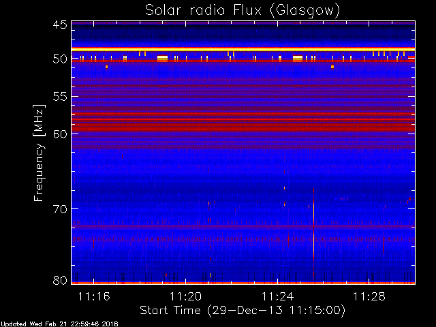
Task: Click the 60 MHz frequency label
Action: click(x=60, y=134)
